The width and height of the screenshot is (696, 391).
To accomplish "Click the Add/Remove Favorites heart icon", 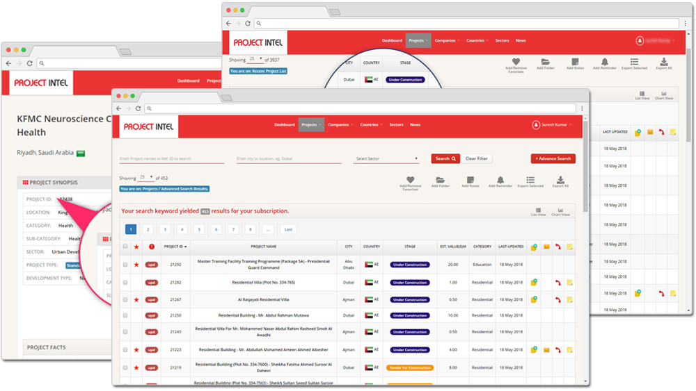I will click(x=410, y=180).
